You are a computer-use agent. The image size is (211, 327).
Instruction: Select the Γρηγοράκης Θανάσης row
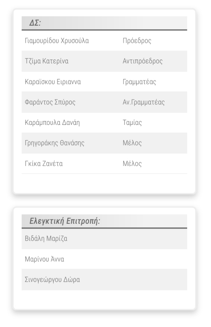click(104, 143)
